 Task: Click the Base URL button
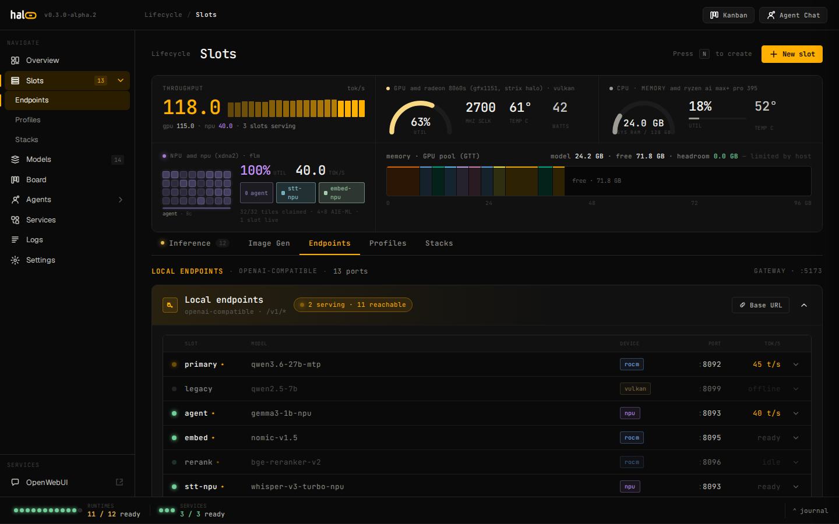[760, 305]
